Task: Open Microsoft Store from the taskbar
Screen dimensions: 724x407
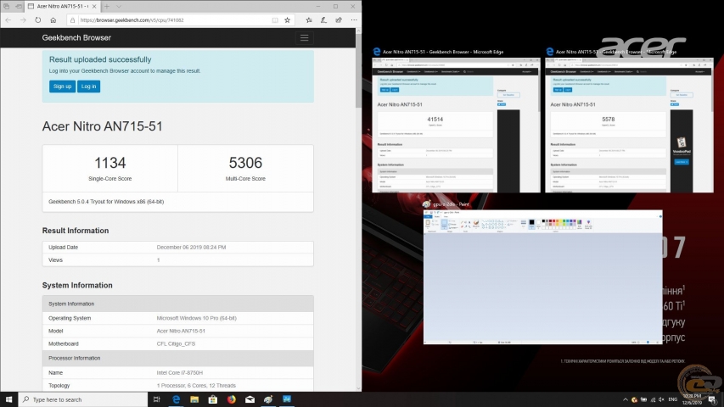Action: 213,399
